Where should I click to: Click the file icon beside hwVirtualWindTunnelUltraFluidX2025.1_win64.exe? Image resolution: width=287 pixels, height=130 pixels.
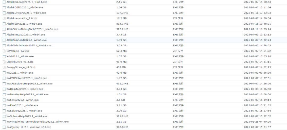pos(4,122)
